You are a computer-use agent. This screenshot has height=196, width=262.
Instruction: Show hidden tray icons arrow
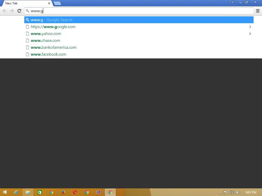click(x=219, y=192)
